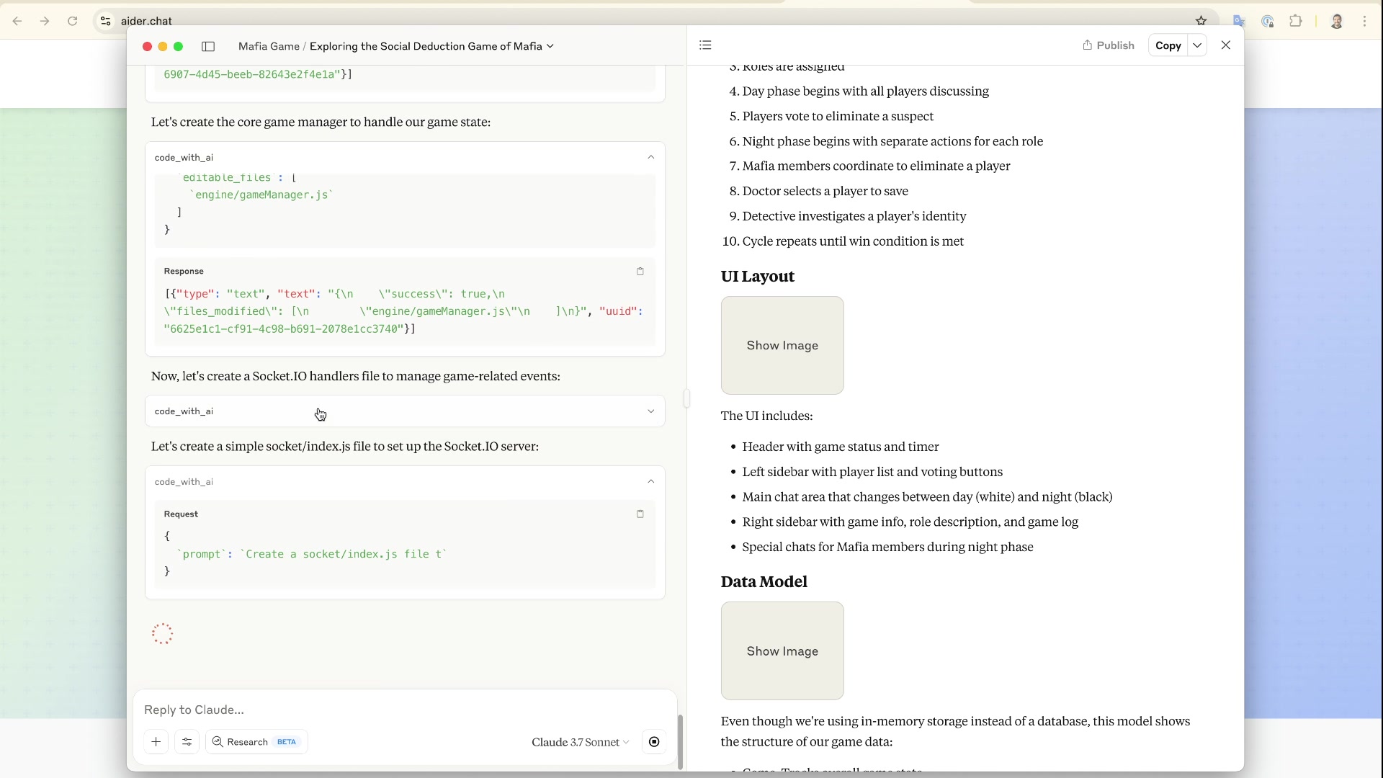Open the artifact table of contents icon
Image resolution: width=1383 pixels, height=778 pixels.
point(705,45)
